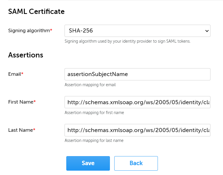Place cursor in the Last Name assertion field
The width and height of the screenshot is (223, 175).
tap(137, 130)
